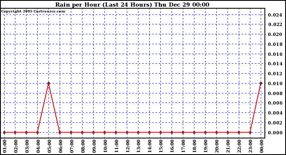Click the 10:00 x-axis label
The image size is (286, 155).
[105, 146]
